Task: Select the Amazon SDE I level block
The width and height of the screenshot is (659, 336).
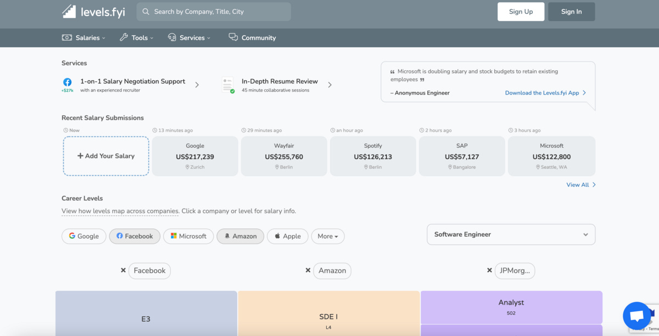Action: [328, 313]
